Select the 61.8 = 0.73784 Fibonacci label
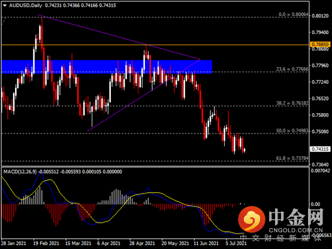332x249 pixels. click(x=292, y=158)
